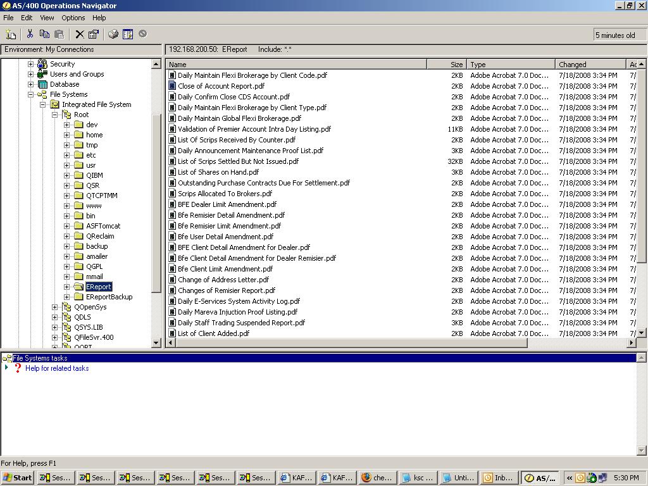The width and height of the screenshot is (648, 486).
Task: Open the first KAF taskbar window
Action: [297, 478]
